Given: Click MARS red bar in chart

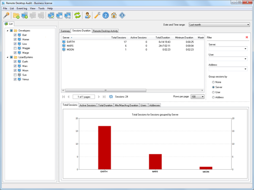Looking at the screenshot, I should click(155, 162).
